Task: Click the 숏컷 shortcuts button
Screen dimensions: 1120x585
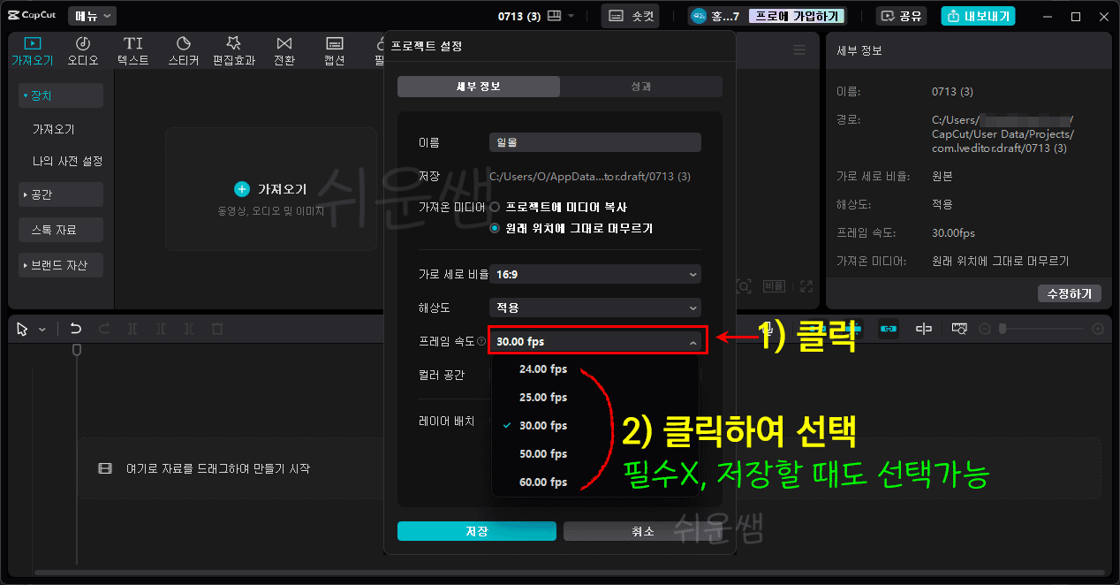Action: coord(631,16)
